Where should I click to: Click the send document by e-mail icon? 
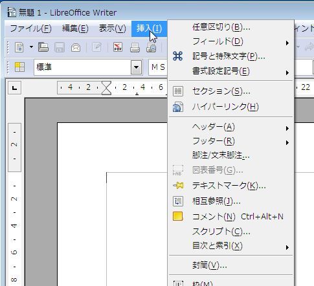[76, 47]
